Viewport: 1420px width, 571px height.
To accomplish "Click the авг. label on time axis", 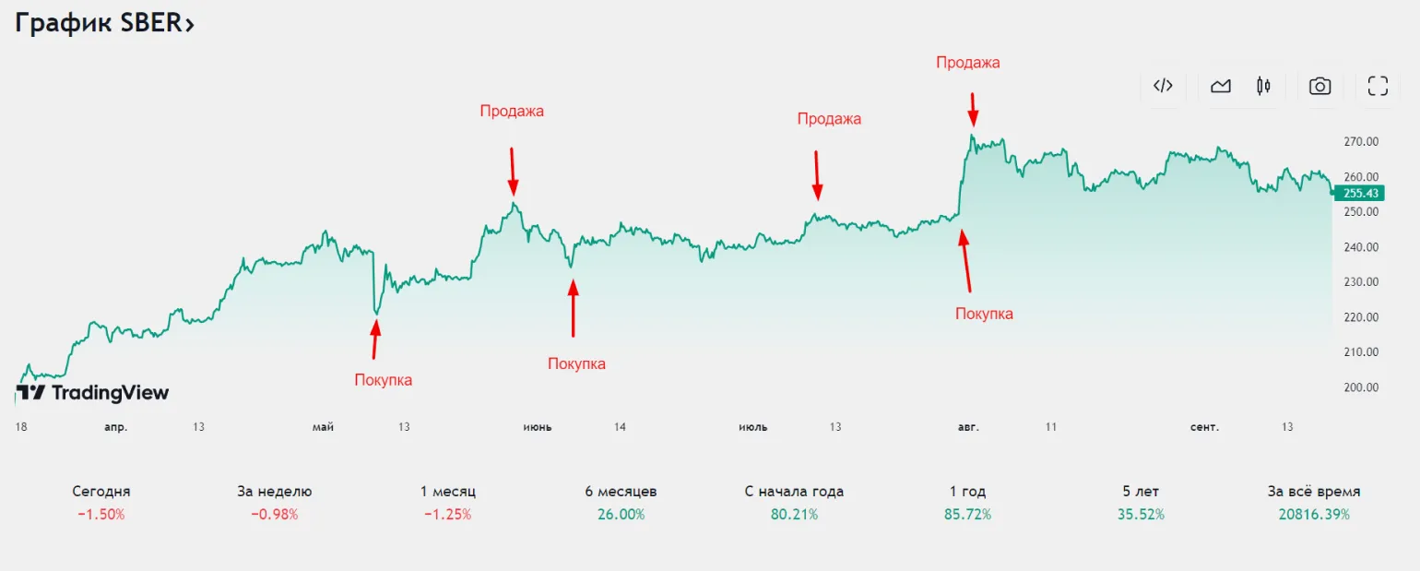I will (x=968, y=427).
